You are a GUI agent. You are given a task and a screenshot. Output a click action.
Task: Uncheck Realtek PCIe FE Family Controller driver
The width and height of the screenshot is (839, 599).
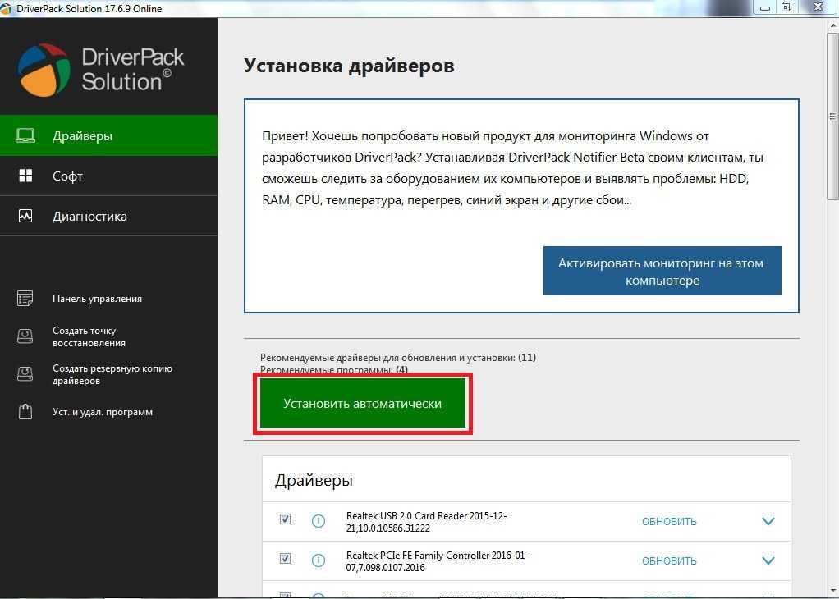285,558
